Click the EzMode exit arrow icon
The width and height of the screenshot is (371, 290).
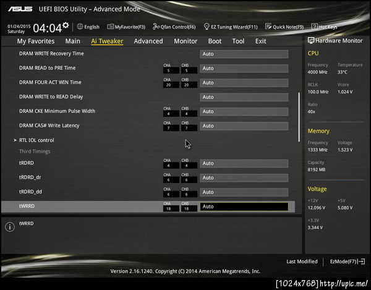(362, 262)
